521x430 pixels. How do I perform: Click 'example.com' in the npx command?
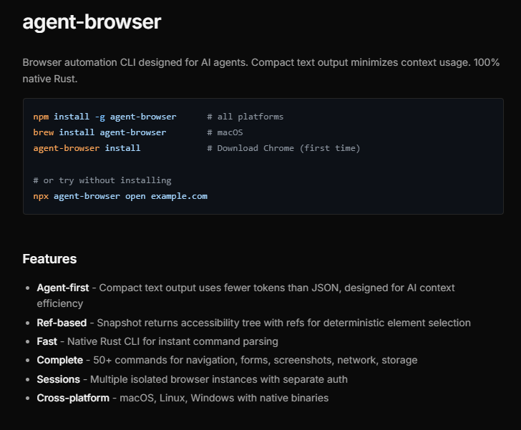[x=179, y=195]
